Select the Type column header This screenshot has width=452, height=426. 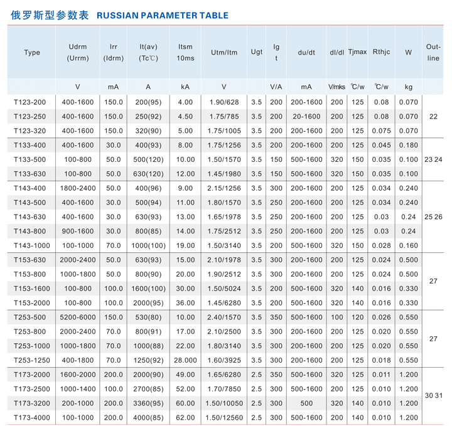(32, 53)
